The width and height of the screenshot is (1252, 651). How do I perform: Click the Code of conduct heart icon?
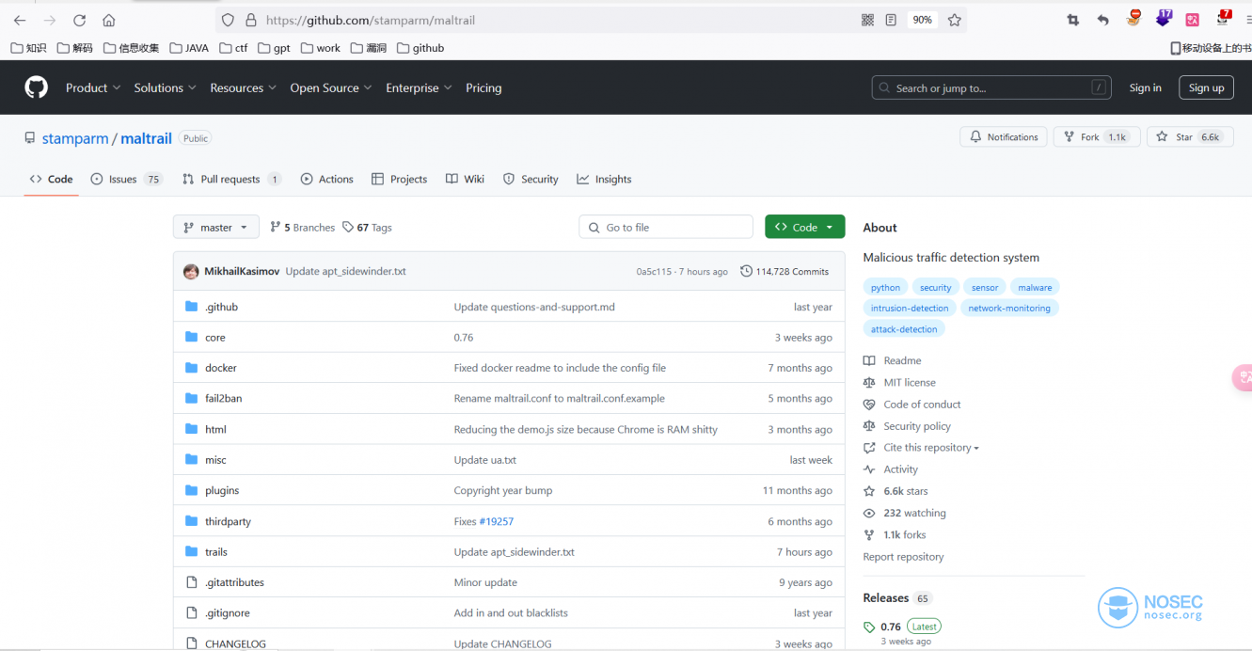[869, 405]
